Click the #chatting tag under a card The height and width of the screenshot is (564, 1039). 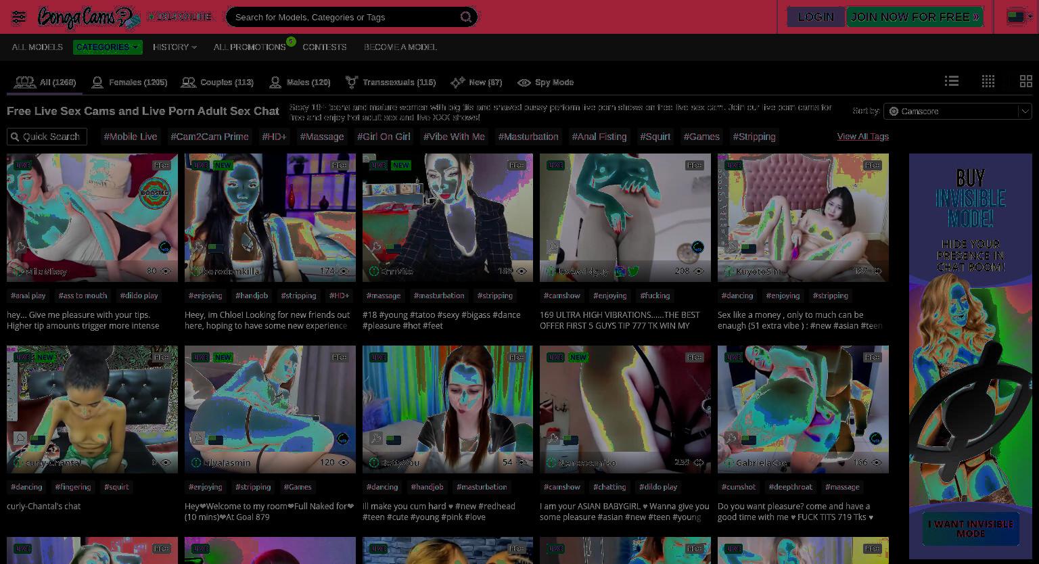click(609, 487)
